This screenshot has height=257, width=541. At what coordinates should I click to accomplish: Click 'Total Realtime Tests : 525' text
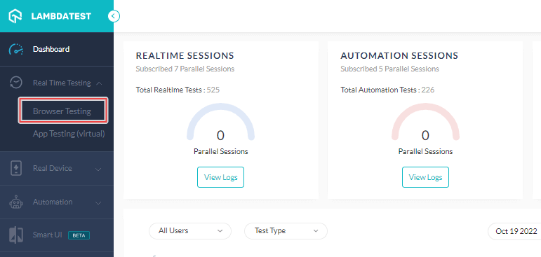click(x=178, y=90)
